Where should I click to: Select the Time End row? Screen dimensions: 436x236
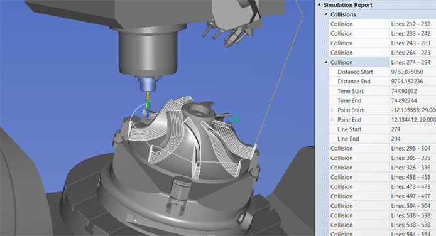(x=383, y=100)
